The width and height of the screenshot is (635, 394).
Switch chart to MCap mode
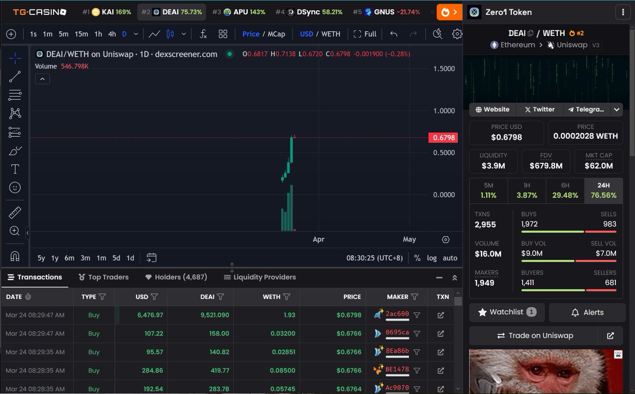[276, 34]
